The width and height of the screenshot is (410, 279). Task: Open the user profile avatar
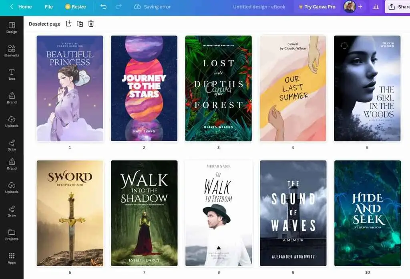349,6
